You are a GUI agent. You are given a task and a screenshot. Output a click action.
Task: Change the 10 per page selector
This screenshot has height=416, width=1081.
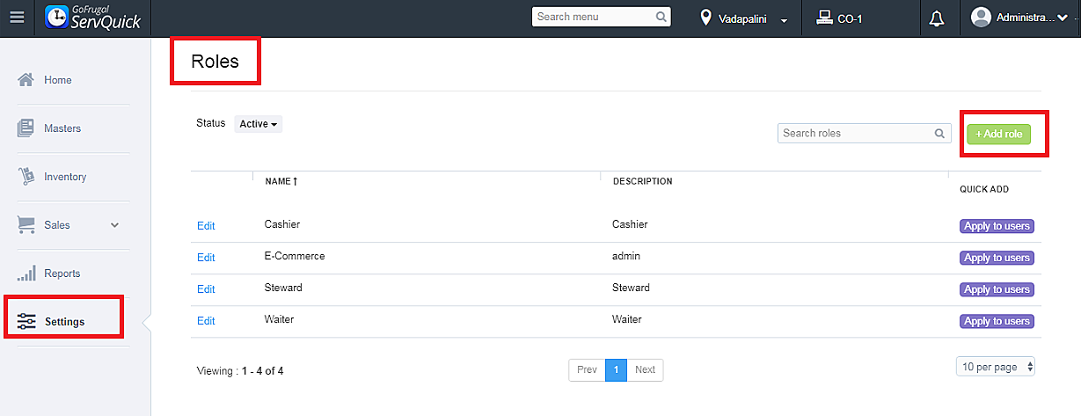996,367
